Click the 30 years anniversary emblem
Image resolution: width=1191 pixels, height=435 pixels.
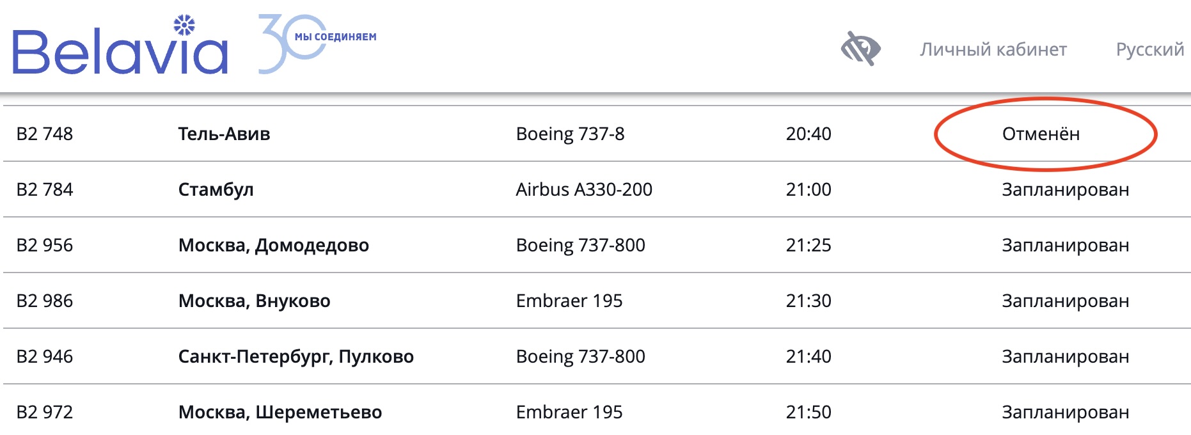click(317, 43)
